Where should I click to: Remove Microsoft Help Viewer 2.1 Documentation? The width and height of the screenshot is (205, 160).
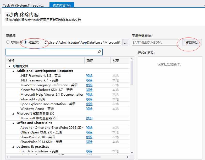[89, 95]
